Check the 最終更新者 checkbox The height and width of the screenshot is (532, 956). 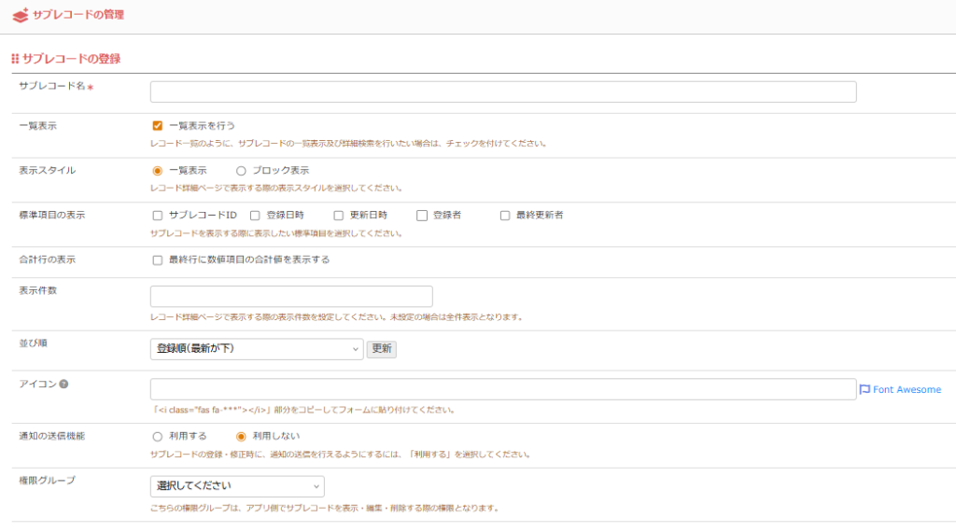click(x=505, y=216)
